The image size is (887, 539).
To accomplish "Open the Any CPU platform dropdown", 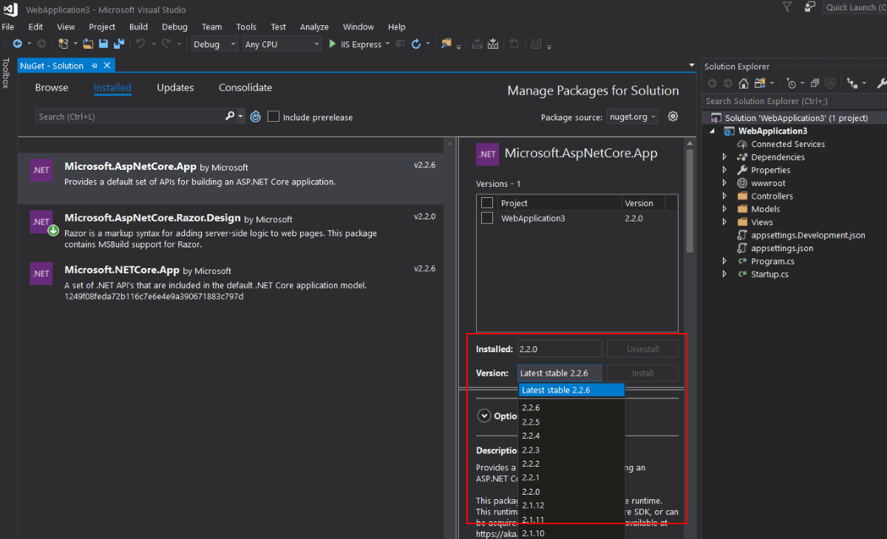I will 282,44.
